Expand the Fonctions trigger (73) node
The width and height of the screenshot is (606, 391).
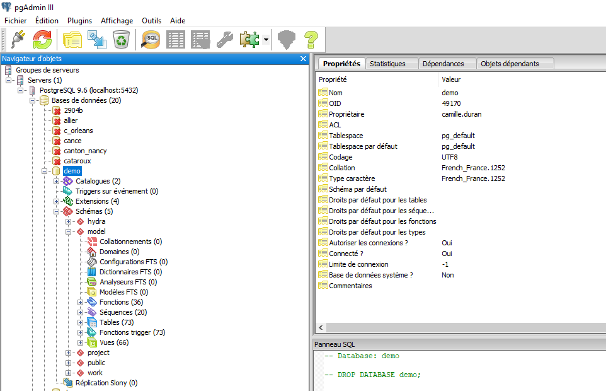tap(81, 332)
